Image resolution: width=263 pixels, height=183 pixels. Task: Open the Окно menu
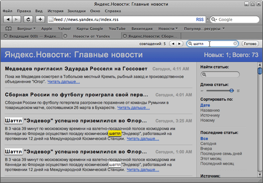[95, 11]
